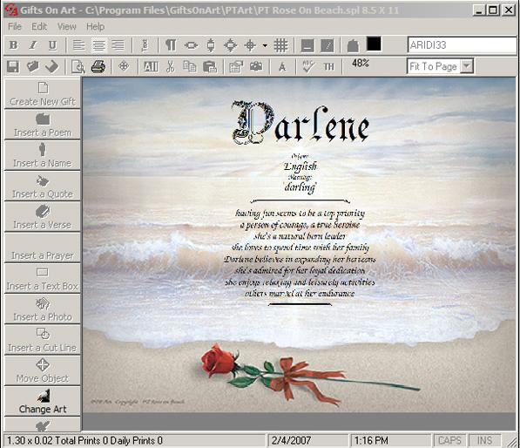This screenshot has width=520, height=448.
Task: Open the Help menu
Action: click(x=95, y=26)
